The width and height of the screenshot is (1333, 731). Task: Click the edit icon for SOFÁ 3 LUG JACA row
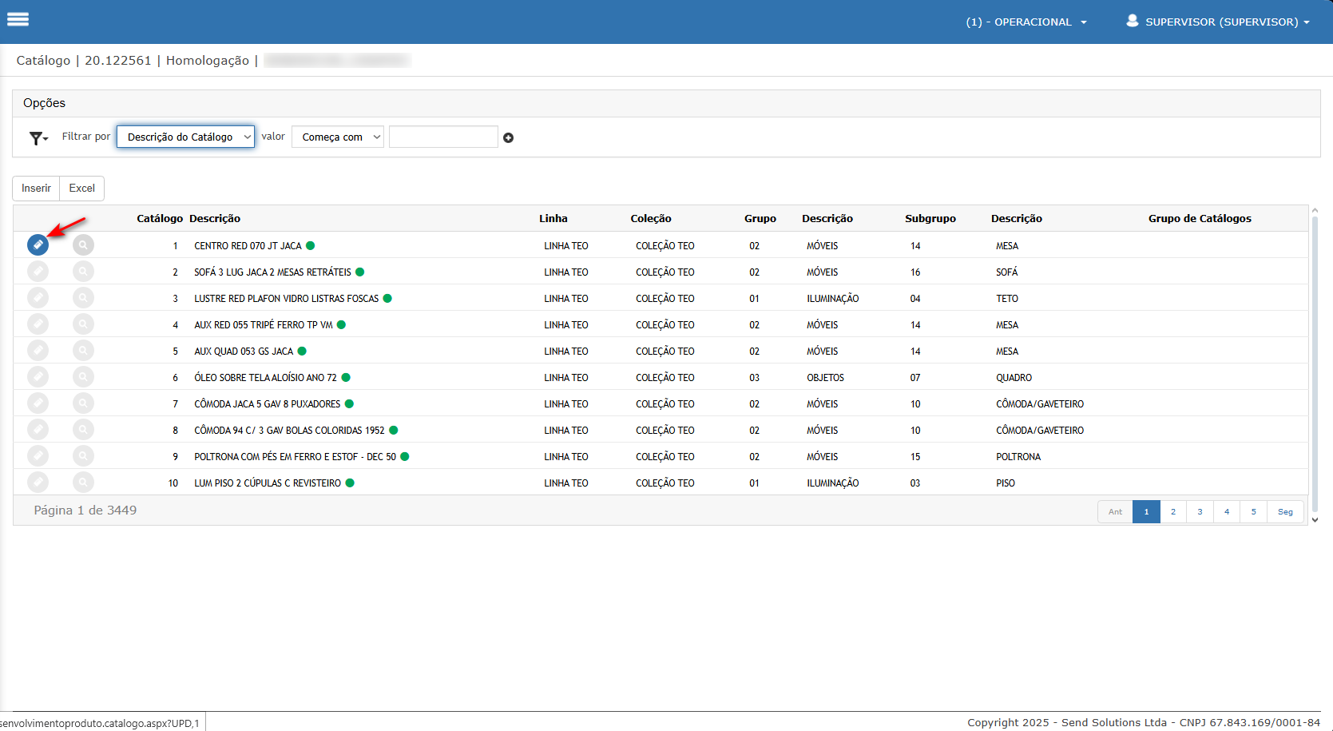point(38,272)
